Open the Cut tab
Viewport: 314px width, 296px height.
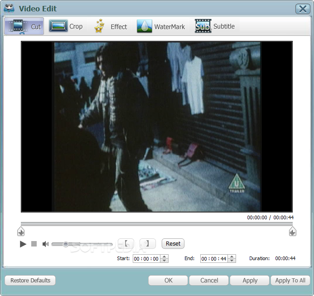(24, 26)
